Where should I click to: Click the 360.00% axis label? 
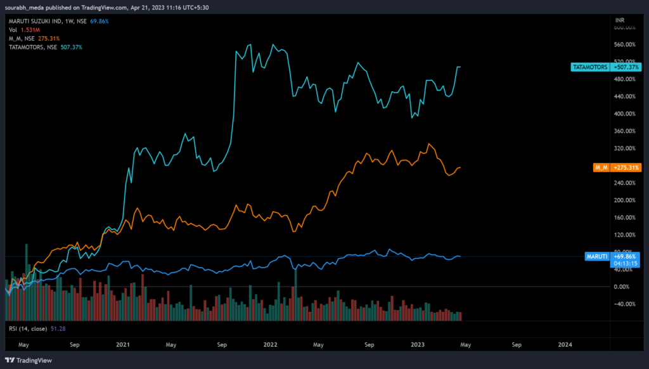624,131
